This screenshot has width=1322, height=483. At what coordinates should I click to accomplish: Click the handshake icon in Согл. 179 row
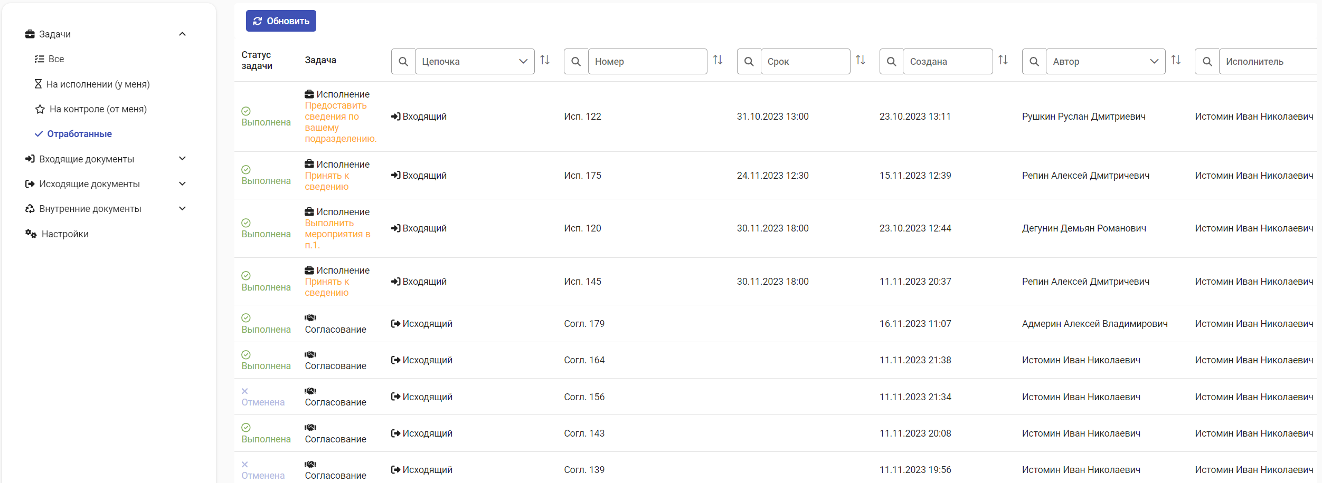[x=310, y=317]
